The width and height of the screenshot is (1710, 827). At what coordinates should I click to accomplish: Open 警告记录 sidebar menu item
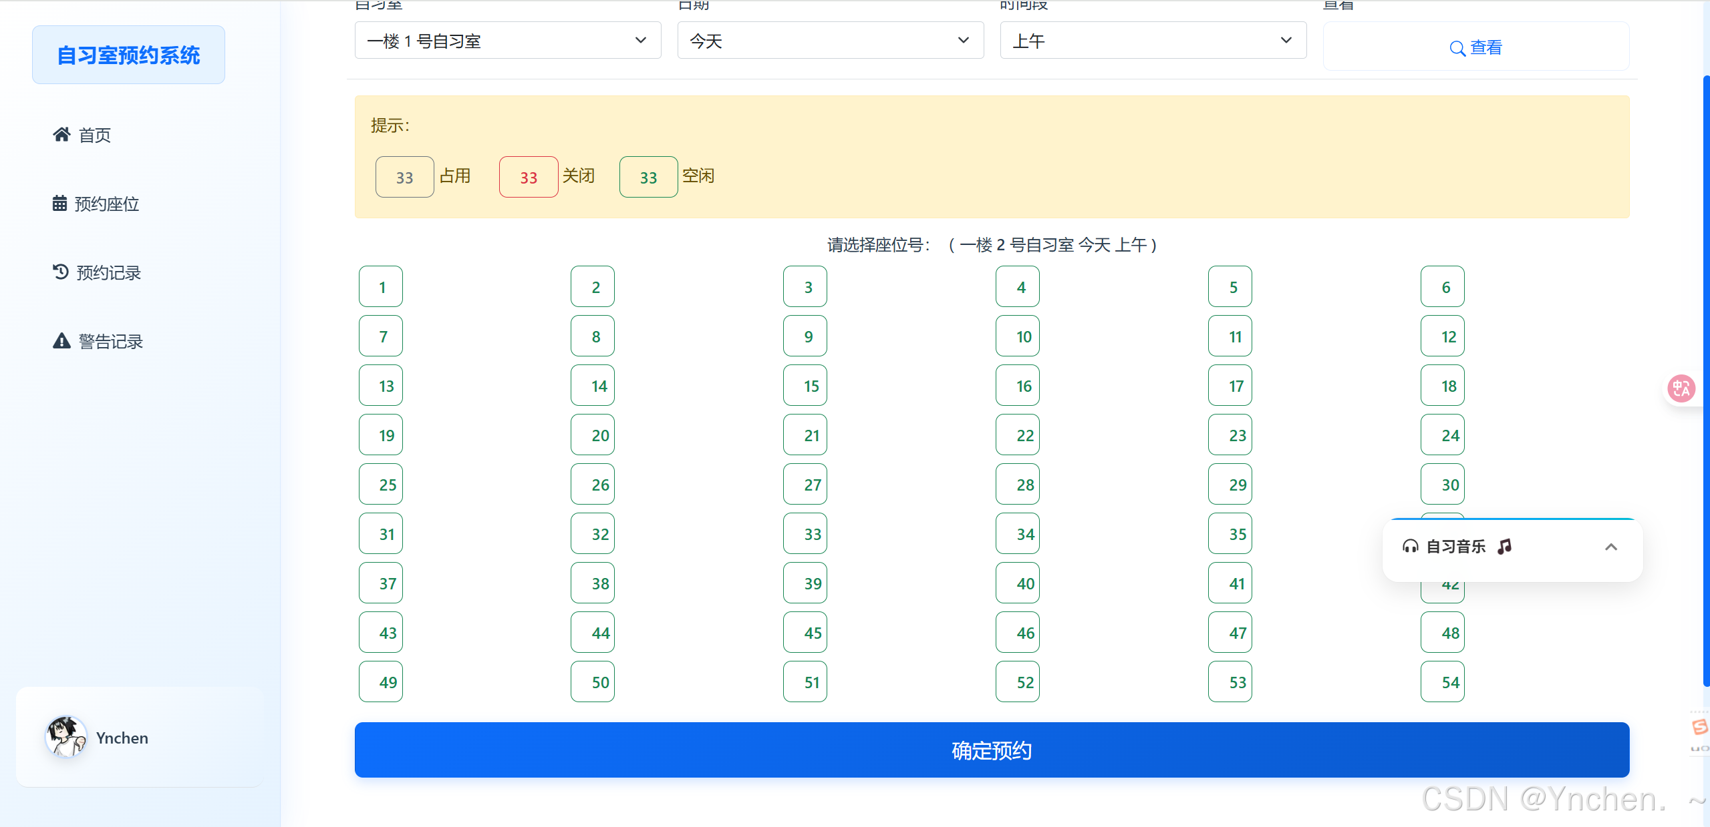pyautogui.click(x=110, y=341)
